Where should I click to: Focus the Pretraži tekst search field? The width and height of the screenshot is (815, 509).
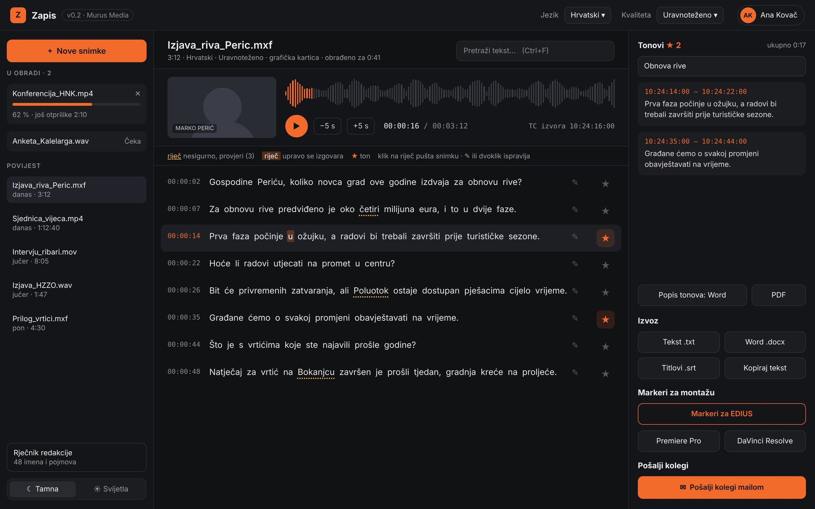coord(535,51)
